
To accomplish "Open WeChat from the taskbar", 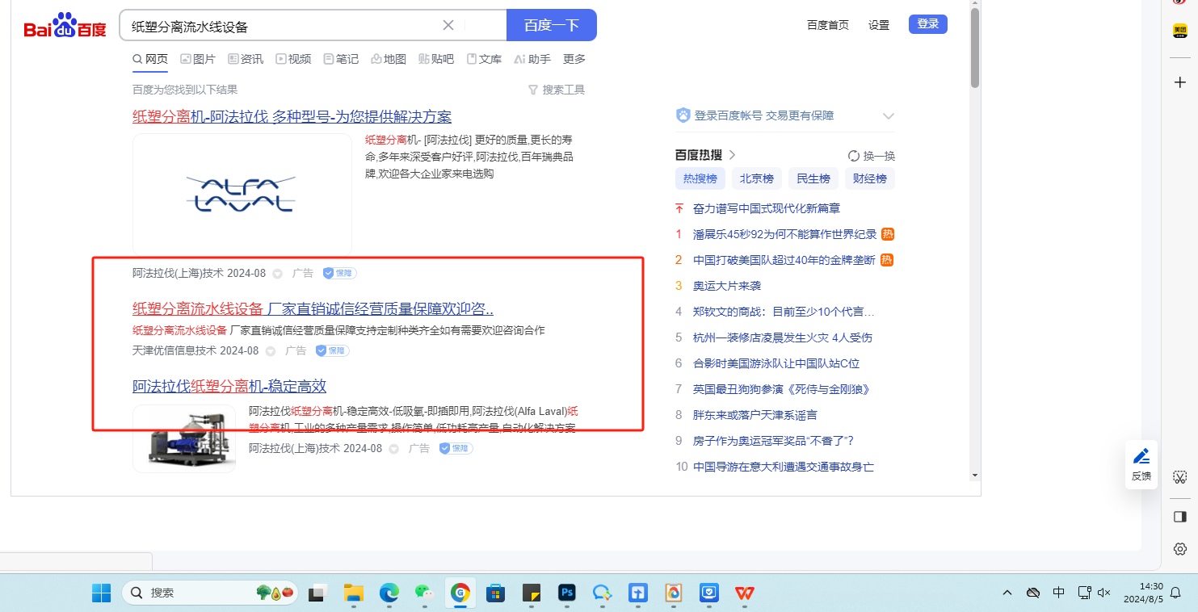I will click(424, 593).
